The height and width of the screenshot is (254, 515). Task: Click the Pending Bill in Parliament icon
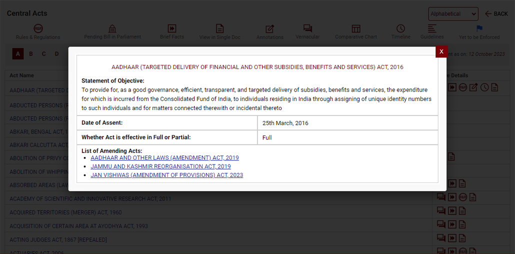[x=112, y=28]
